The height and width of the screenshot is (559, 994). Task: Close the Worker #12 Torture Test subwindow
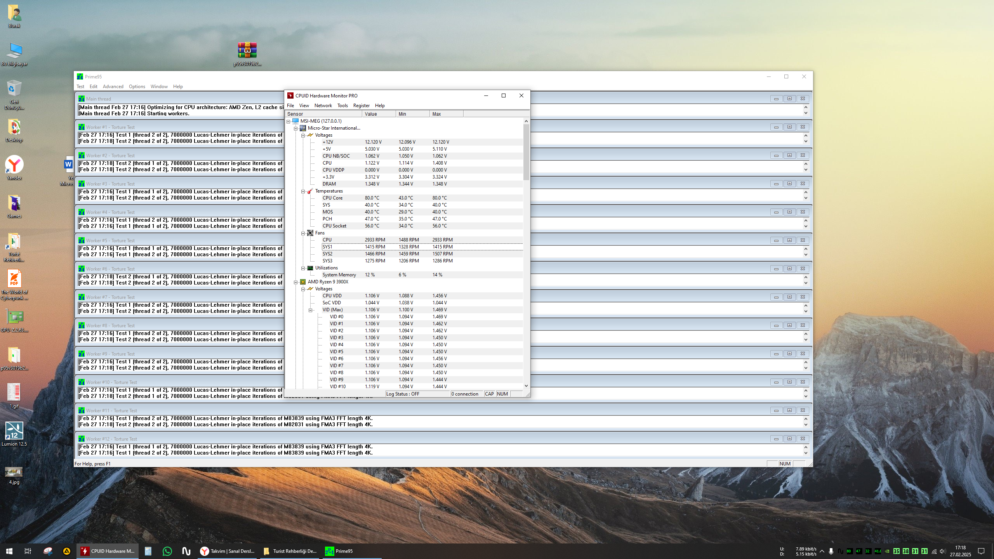point(803,439)
